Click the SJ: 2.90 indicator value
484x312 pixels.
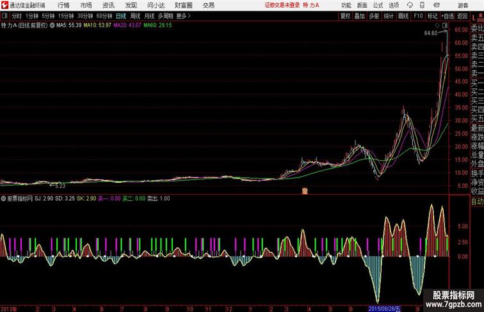pyautogui.click(x=44, y=199)
